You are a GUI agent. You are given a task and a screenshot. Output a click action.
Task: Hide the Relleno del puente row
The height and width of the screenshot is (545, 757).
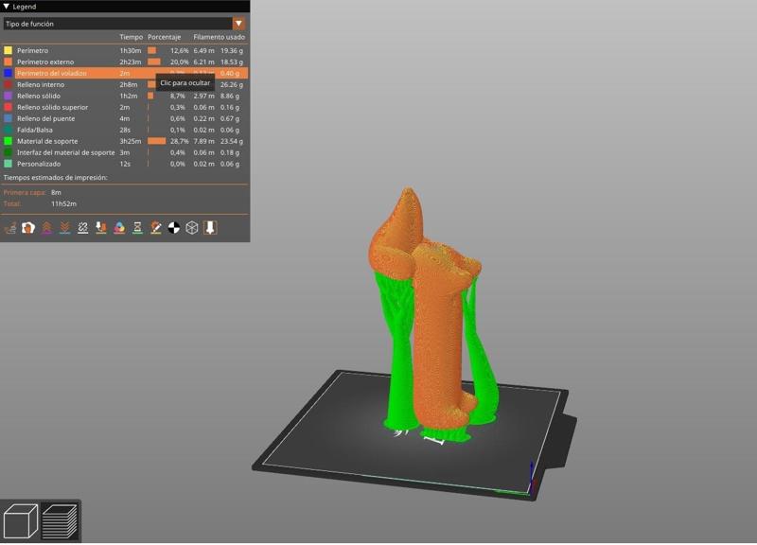click(125, 118)
